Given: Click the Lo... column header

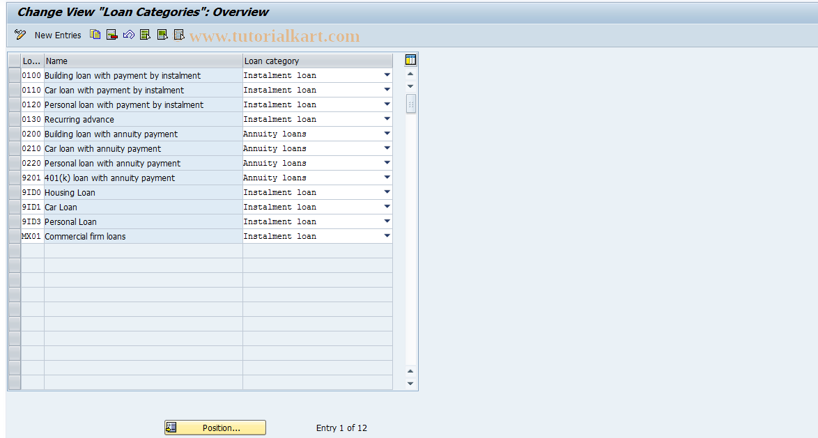Looking at the screenshot, I should coord(32,61).
